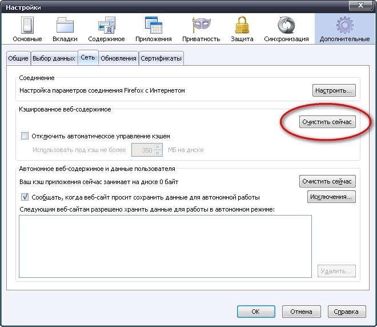Screen dimensions: 377x327
Task: Open the Основные settings panel icon
Action: 27,25
